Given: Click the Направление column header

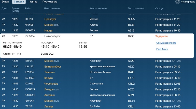Looking at the screenshot, I should coord(52,8).
